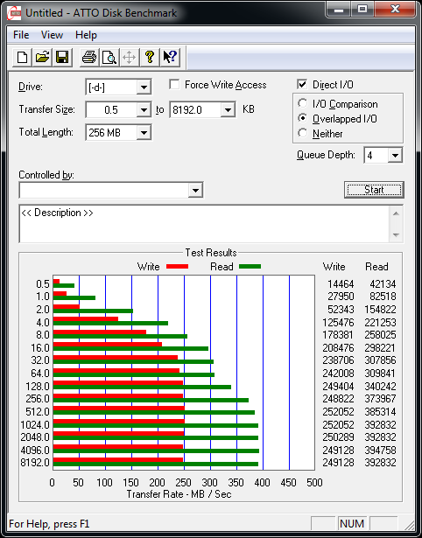Select the Overlapped I/O radio button
422x538 pixels.
(303, 118)
